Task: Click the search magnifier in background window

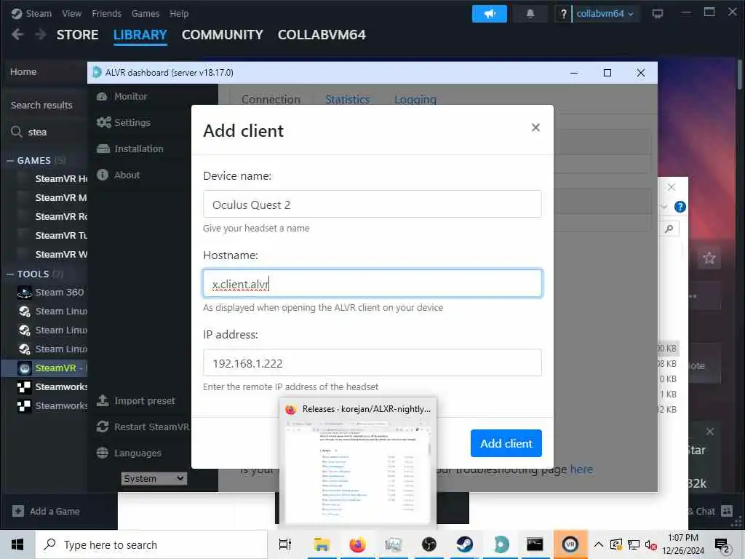Action: point(669,229)
